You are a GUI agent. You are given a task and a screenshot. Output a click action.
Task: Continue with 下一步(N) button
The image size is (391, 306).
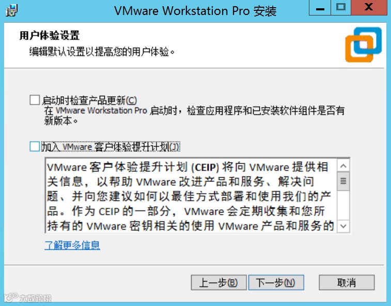[x=276, y=283]
